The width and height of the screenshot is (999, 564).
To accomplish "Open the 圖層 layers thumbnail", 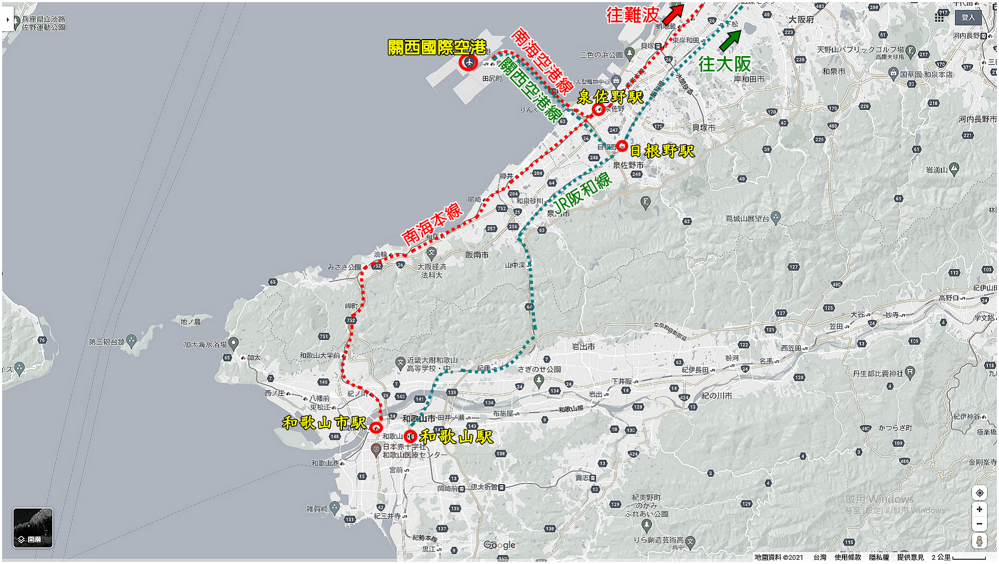I will coord(33,528).
